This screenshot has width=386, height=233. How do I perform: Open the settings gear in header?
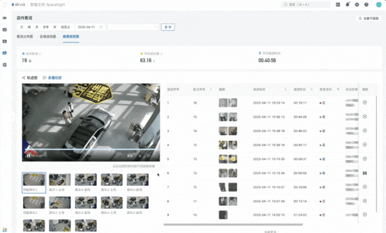tap(356, 4)
